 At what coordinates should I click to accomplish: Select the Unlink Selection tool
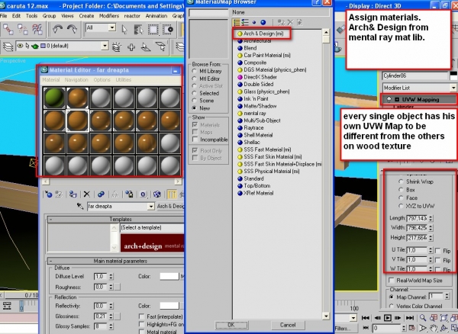(22, 30)
